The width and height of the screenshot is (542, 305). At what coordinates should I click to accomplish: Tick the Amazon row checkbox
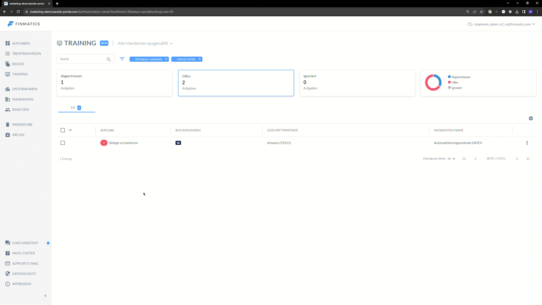(63, 143)
